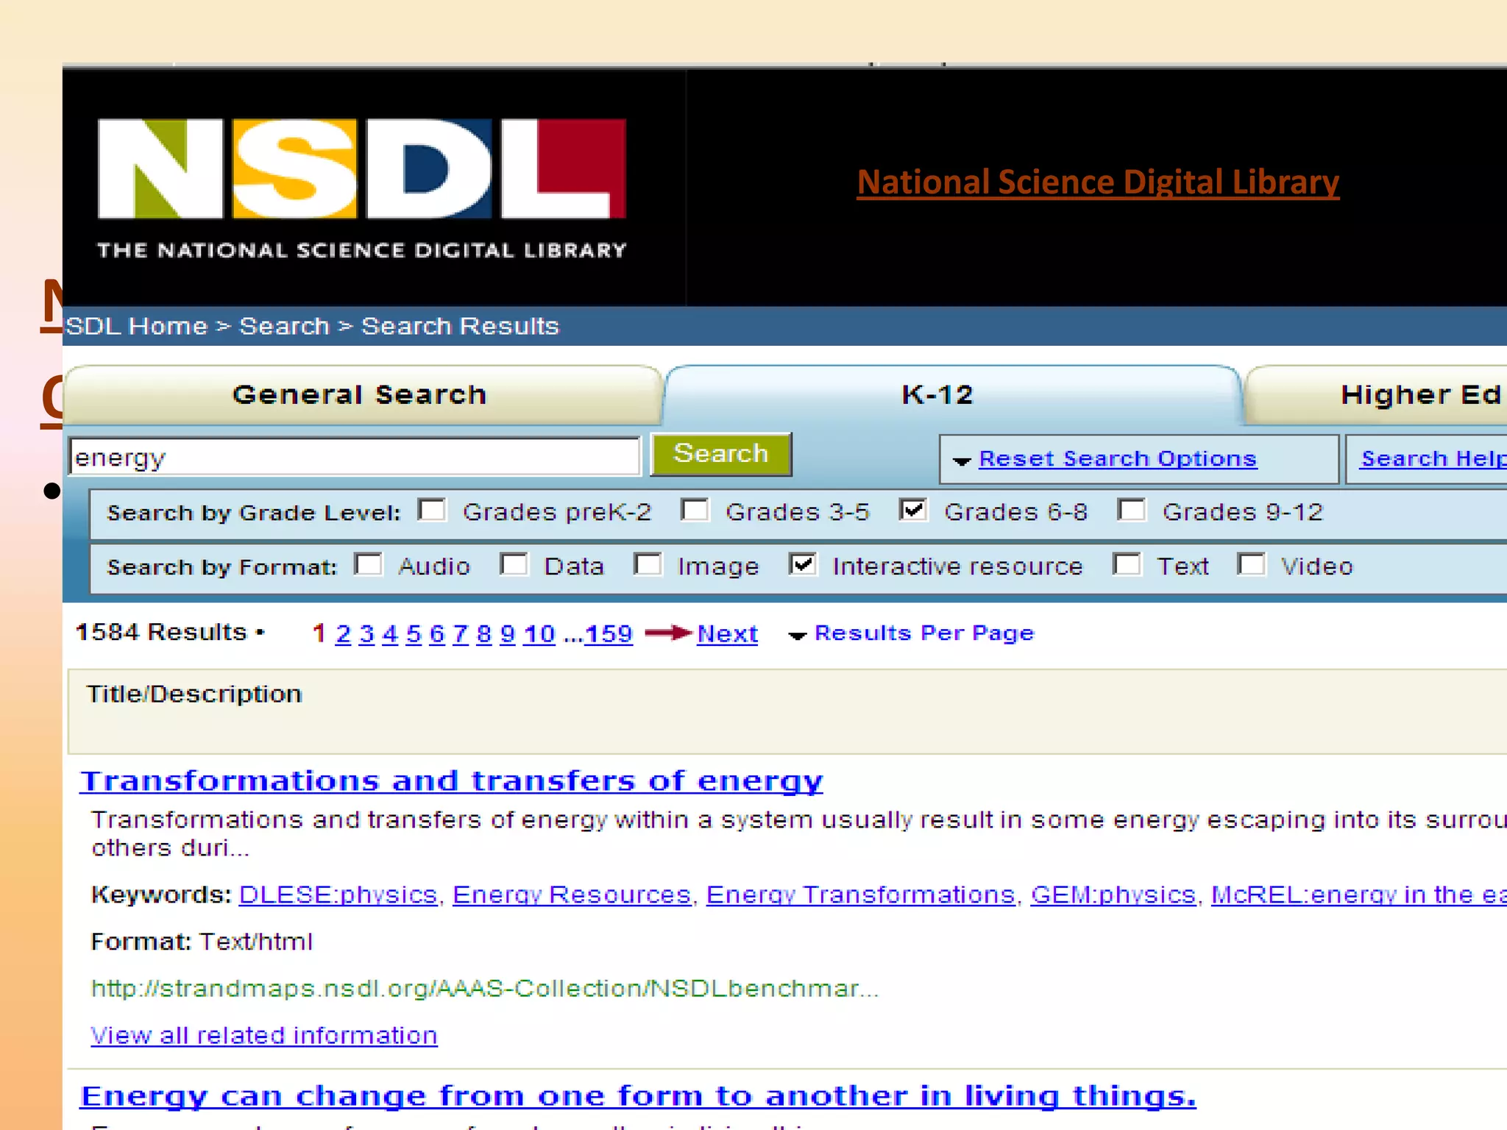Open the National Science Digital Library link
The height and width of the screenshot is (1130, 1507).
[x=1098, y=182]
